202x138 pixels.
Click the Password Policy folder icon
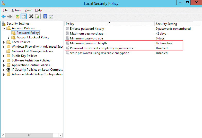(13, 33)
